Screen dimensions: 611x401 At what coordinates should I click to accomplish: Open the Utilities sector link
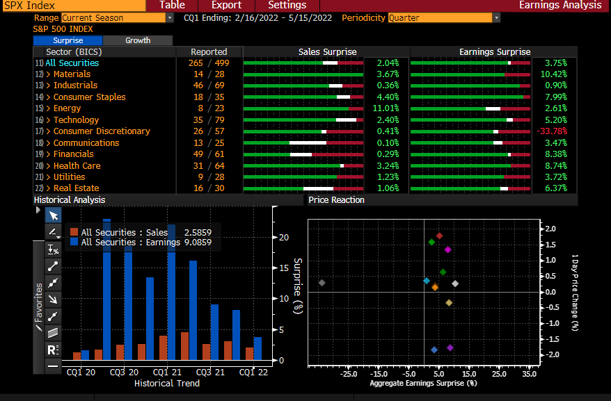point(69,177)
